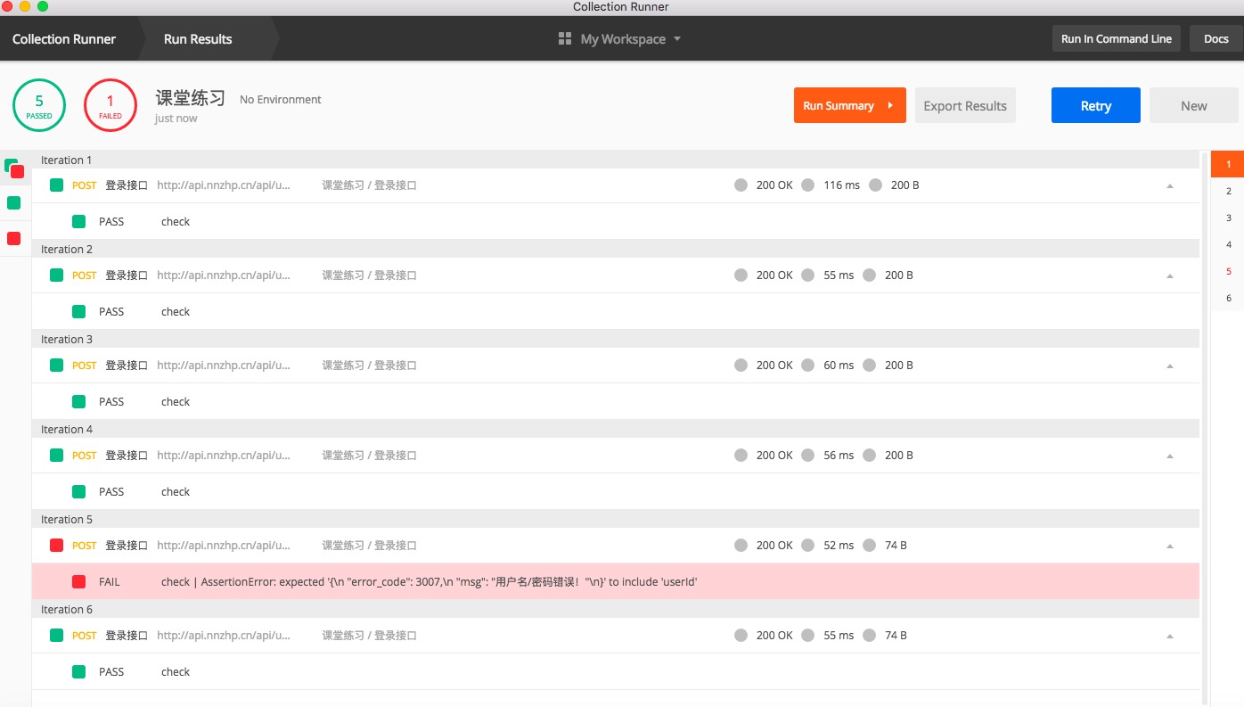
Task: Click the red FAIL square icon in Iteration 5
Action: click(x=78, y=581)
